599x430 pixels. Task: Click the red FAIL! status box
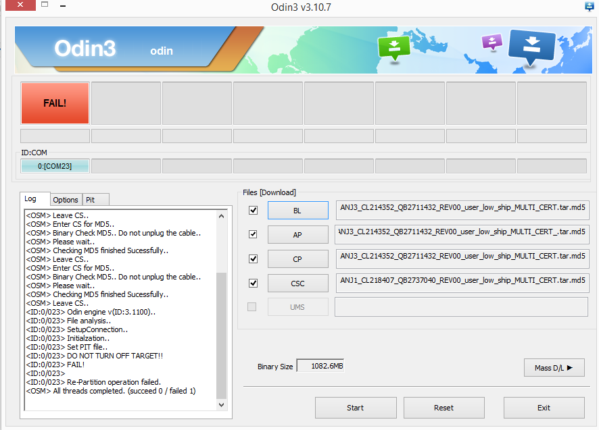[55, 103]
